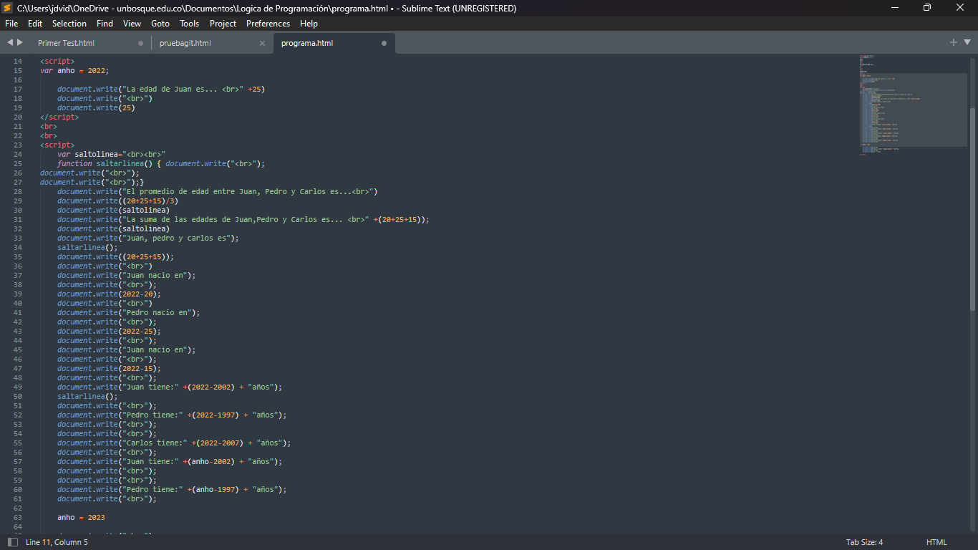Click 'Juan tiene:' line using anho-2002
This screenshot has width=978, height=550.
coord(170,462)
